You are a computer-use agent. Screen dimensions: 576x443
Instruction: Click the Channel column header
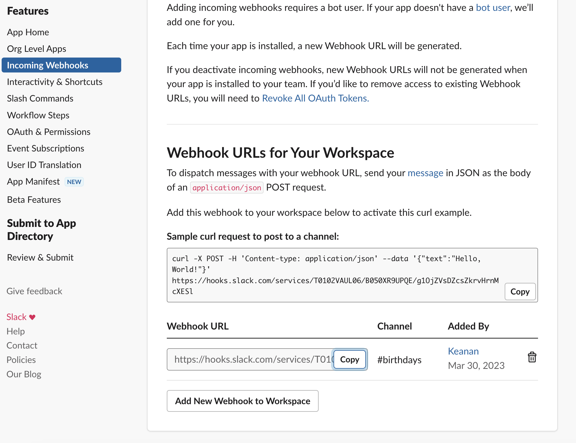(395, 326)
